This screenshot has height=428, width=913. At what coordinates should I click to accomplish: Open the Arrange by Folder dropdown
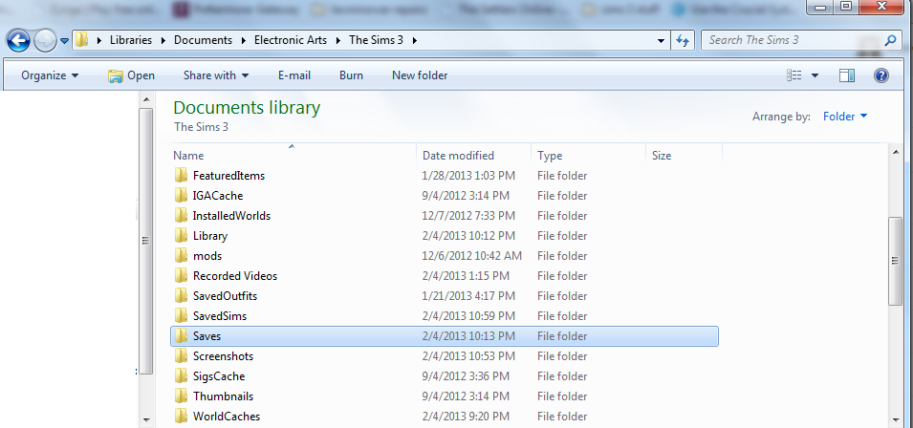845,117
